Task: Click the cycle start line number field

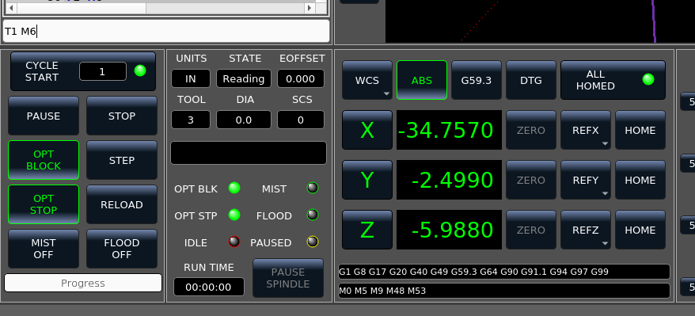Action: pyautogui.click(x=103, y=71)
